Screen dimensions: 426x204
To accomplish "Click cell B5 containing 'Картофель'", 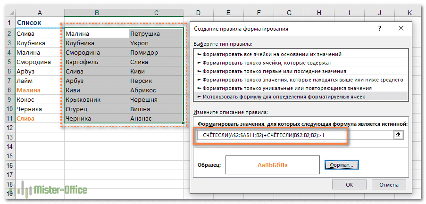I will pos(96,62).
